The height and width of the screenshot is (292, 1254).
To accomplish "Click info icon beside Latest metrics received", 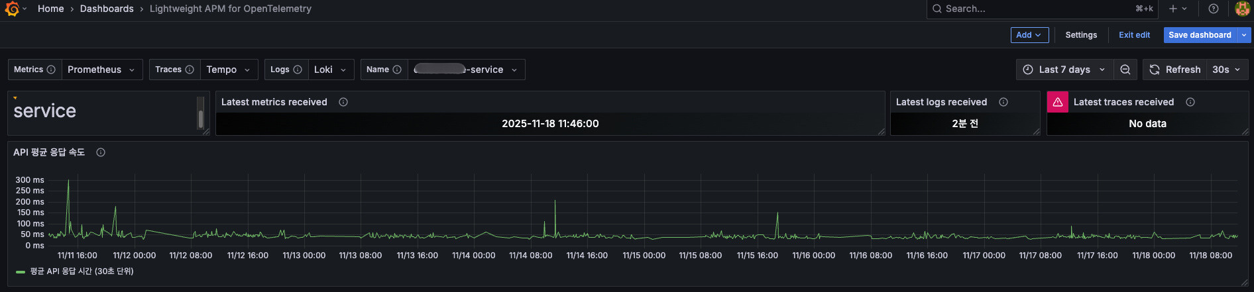I will point(343,102).
